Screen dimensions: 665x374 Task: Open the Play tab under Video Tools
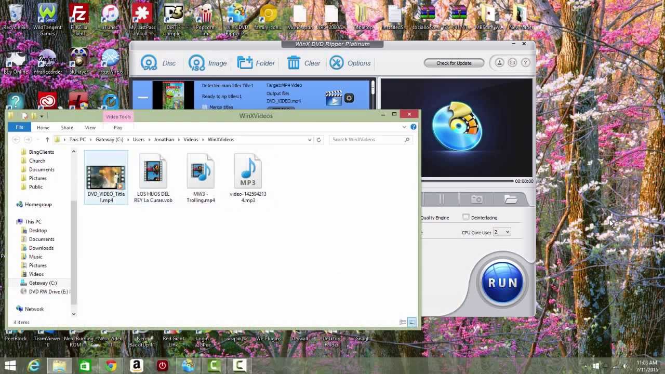tap(118, 127)
